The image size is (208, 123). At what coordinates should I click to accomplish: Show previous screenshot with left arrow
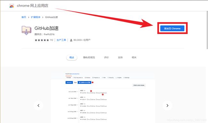point(38,106)
